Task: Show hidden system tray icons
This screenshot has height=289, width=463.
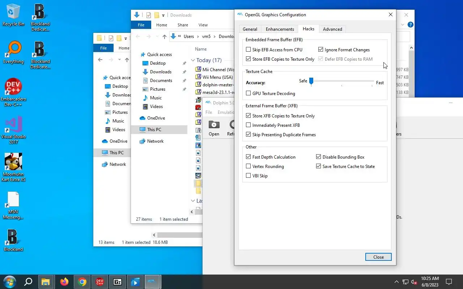Action: tap(396, 282)
